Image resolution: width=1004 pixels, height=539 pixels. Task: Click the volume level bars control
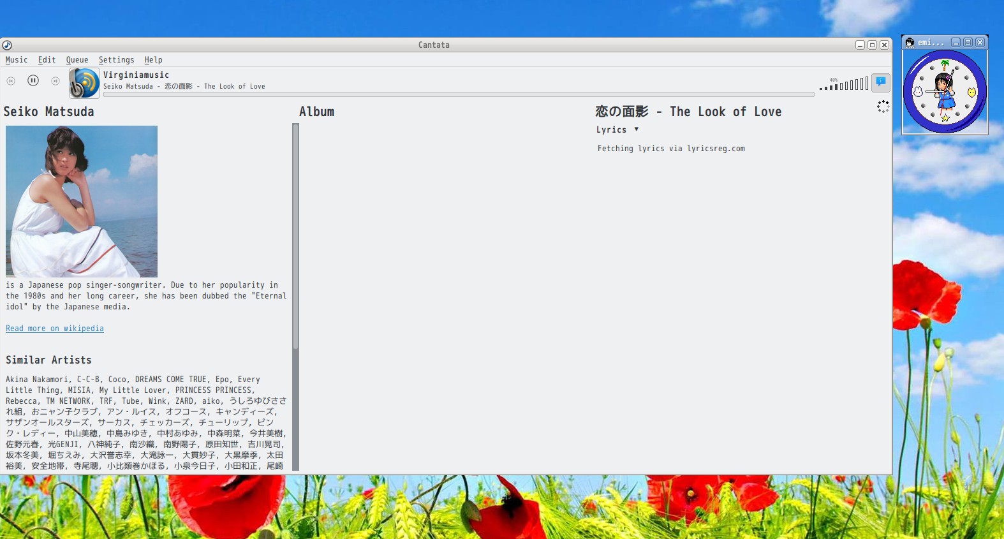[x=844, y=84]
